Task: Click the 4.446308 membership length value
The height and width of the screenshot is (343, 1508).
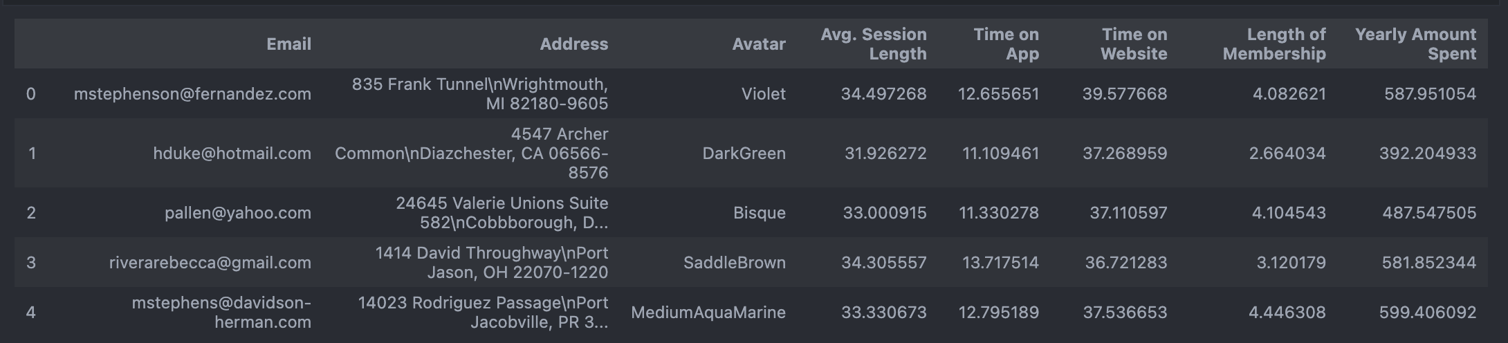Action: [x=1287, y=313]
